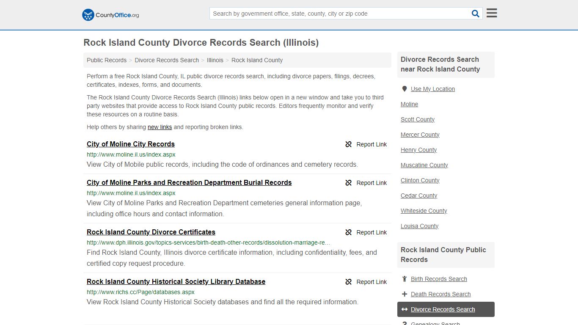Click the page title heading
The image size is (578, 325).
point(201,43)
